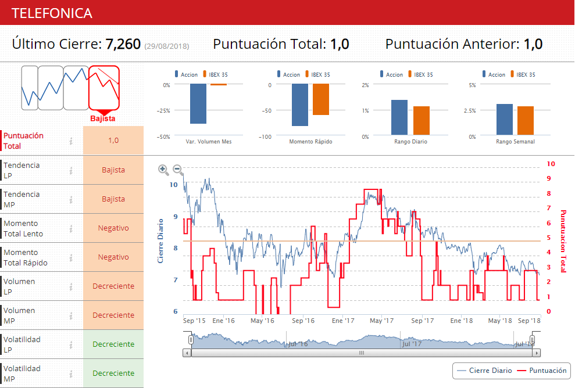575x388 pixels.
Task: Click the Var. Volumen Mes chart label
Action: (x=209, y=141)
